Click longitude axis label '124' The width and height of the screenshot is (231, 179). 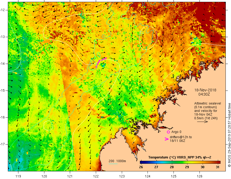(148, 176)
